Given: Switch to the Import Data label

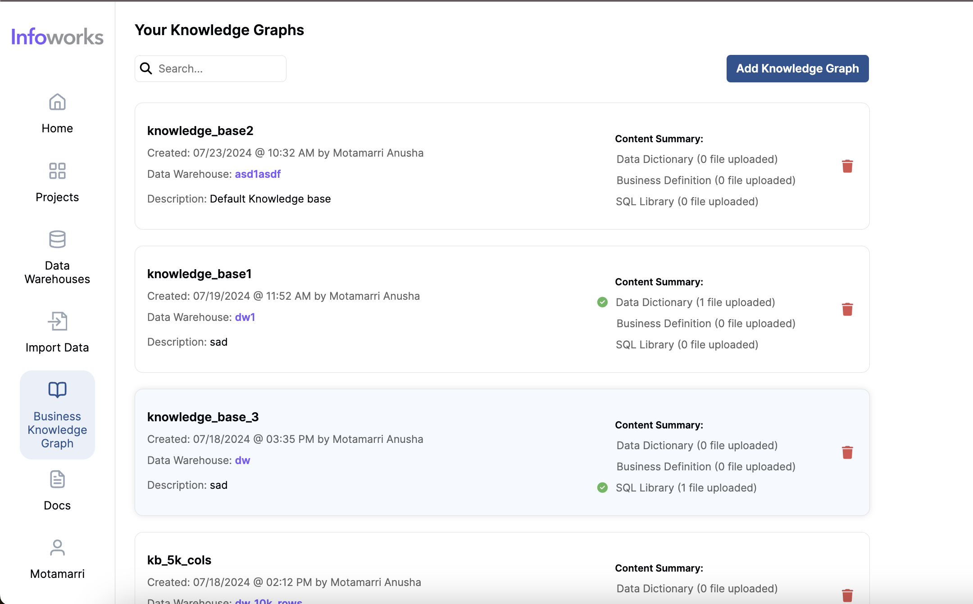Looking at the screenshot, I should coord(57,347).
